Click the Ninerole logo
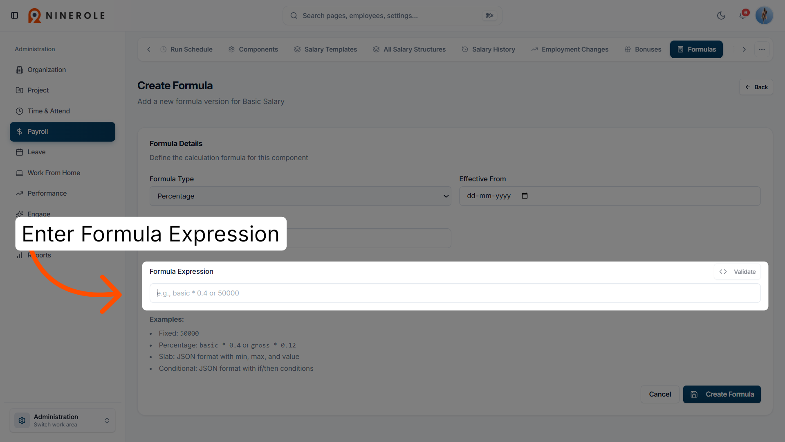The height and width of the screenshot is (442, 785). [67, 16]
